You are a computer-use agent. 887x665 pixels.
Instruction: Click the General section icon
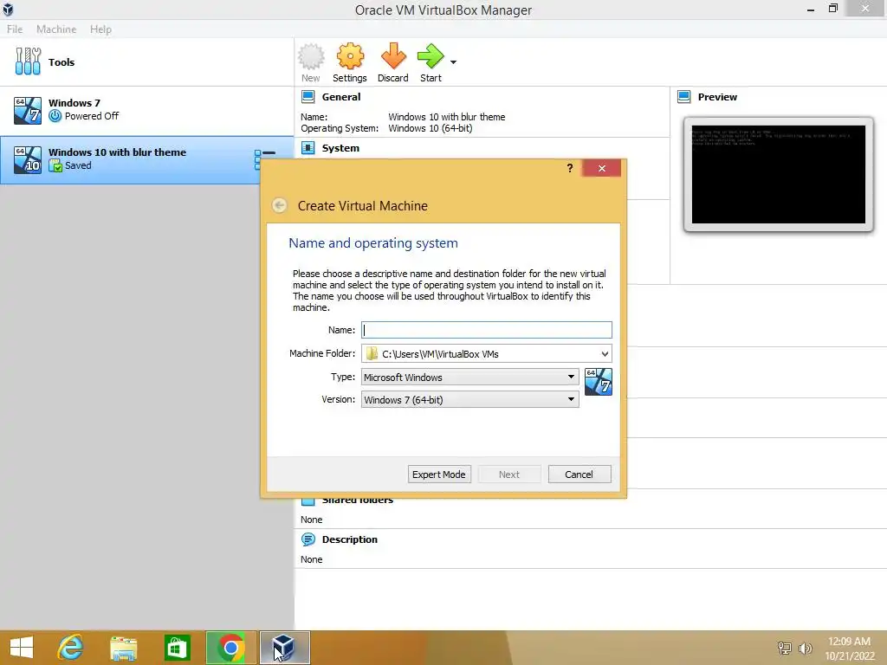point(308,97)
